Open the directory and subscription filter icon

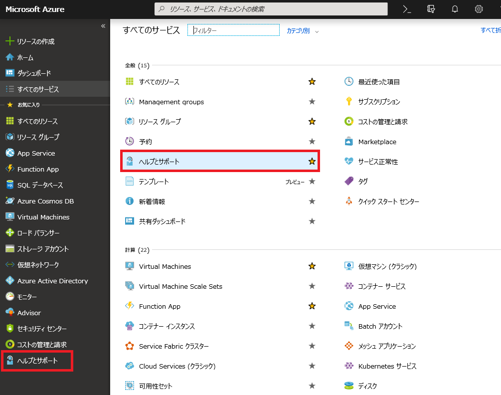pyautogui.click(x=431, y=9)
